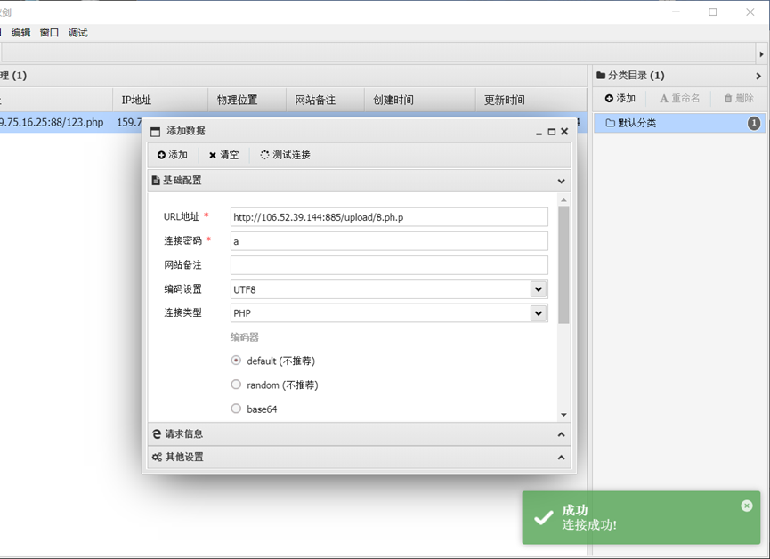Minimize the main application window
Viewport: 770px width, 559px height.
677,12
